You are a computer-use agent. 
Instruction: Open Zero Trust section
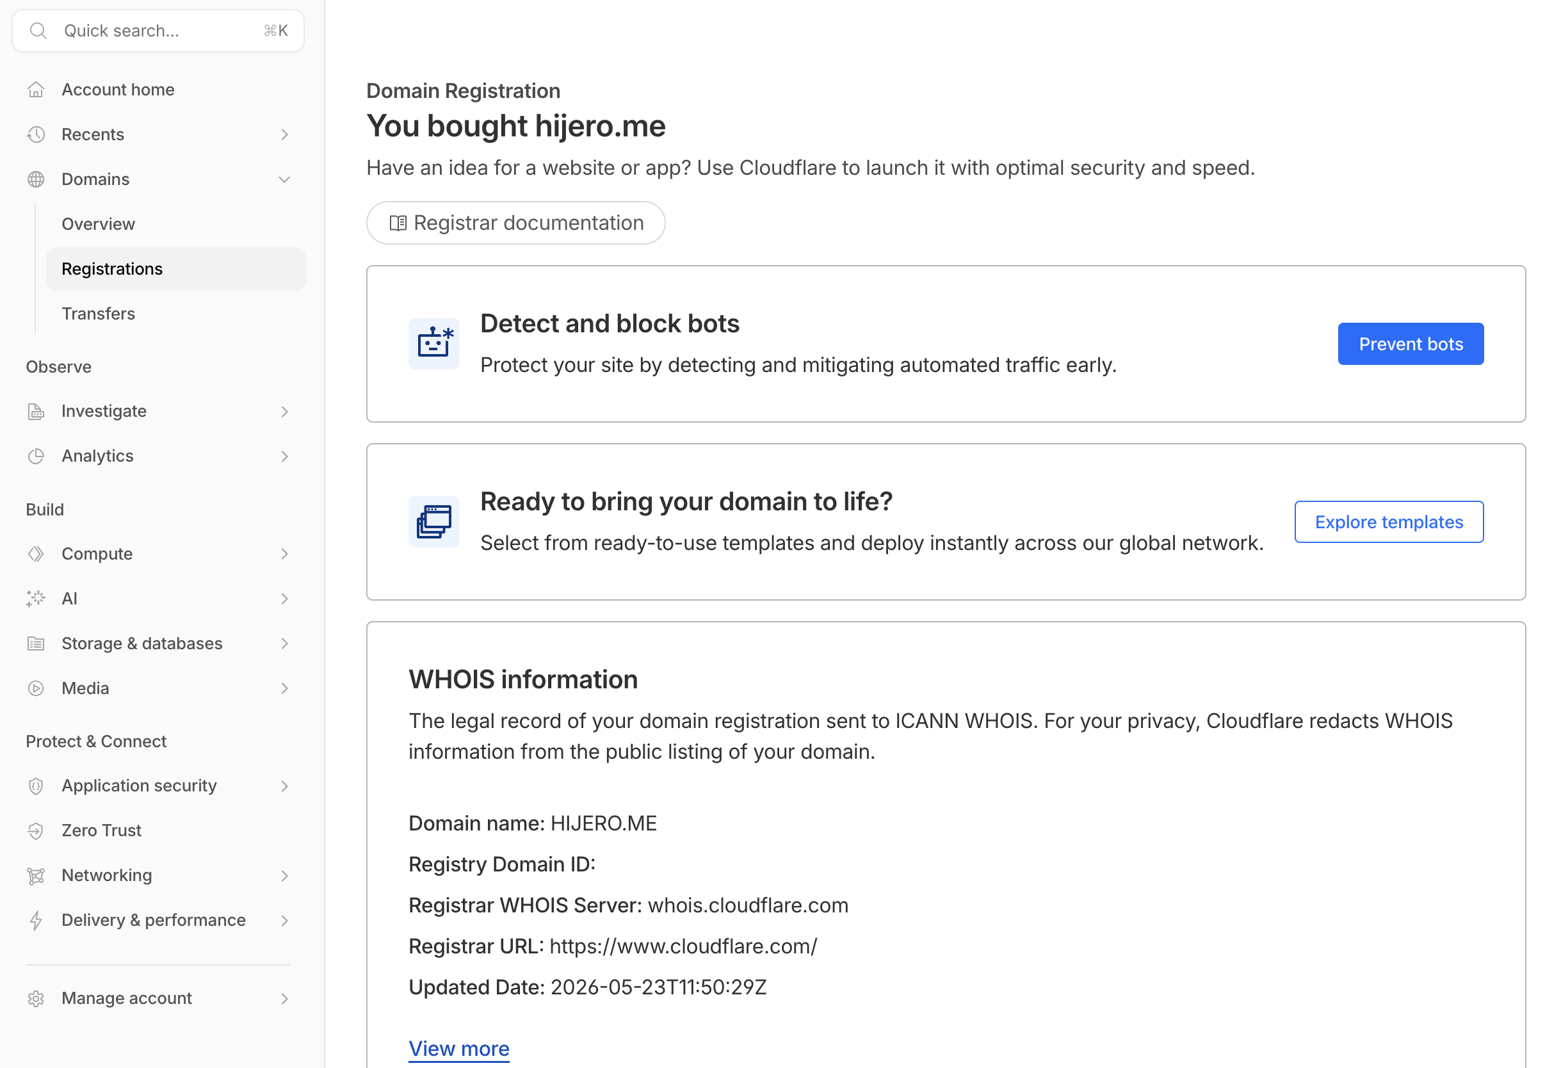pos(159,831)
